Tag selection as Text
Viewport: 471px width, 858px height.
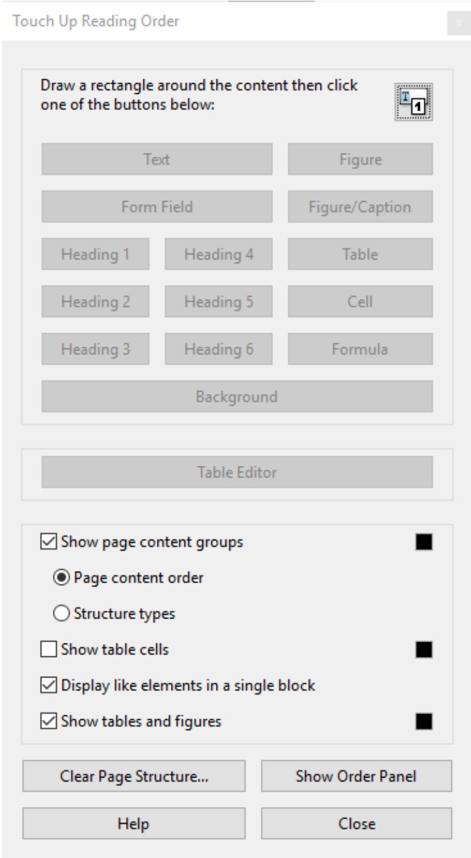click(x=157, y=159)
